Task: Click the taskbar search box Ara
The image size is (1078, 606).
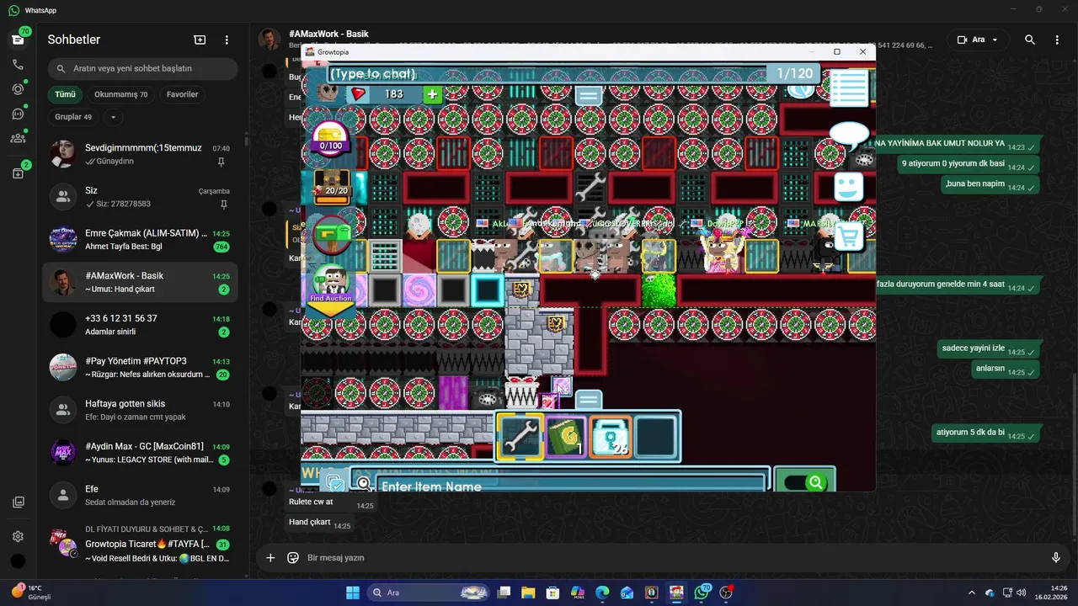Action: (430, 593)
